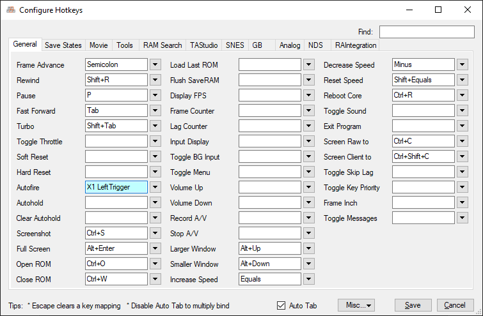This screenshot has height=316, width=483.
Task: Expand the Frame Advance binding dropdown
Action: click(x=155, y=64)
